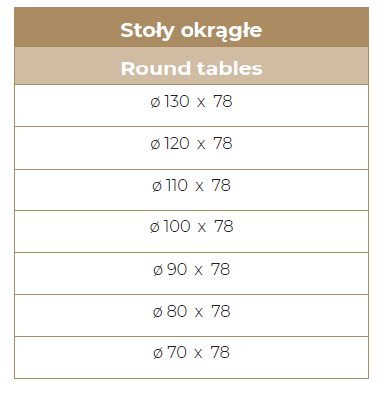Select the ø 90 x 78 row

coord(192,273)
